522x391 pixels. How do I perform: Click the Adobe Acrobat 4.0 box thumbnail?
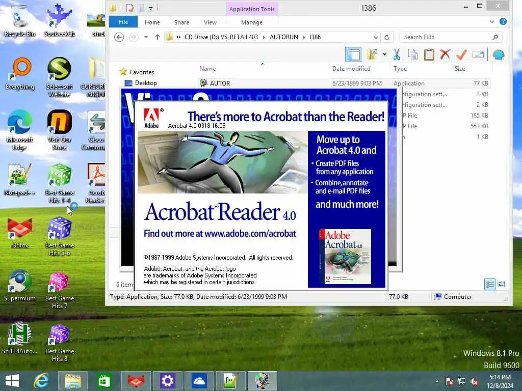pos(345,257)
